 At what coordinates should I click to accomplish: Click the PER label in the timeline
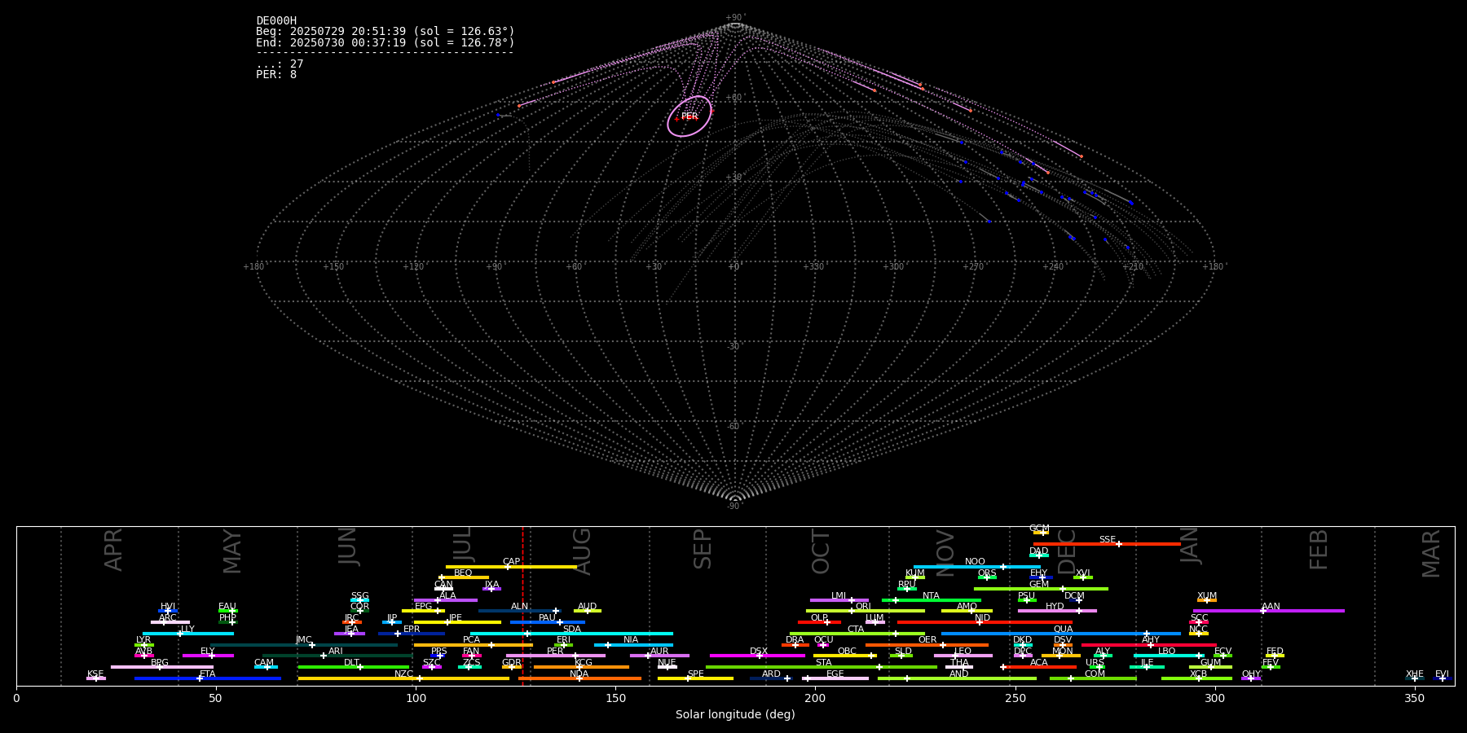555,652
